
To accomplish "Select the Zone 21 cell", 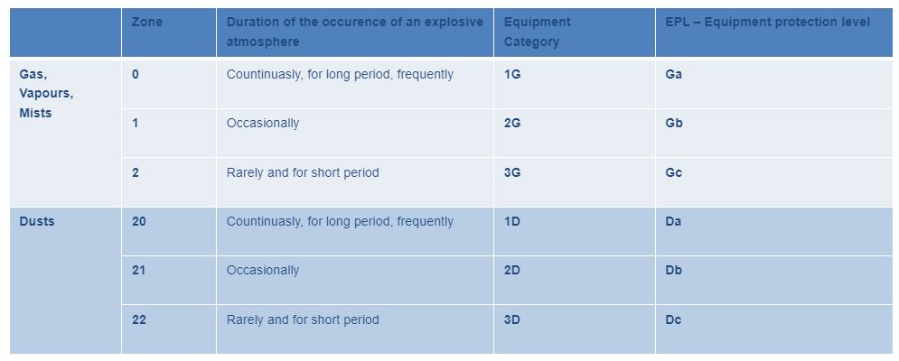I will click(139, 270).
